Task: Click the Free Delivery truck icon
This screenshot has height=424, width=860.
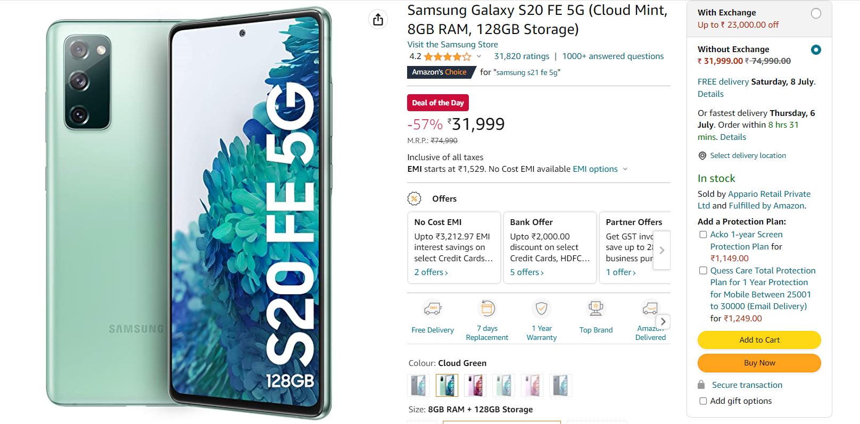Action: (x=433, y=309)
